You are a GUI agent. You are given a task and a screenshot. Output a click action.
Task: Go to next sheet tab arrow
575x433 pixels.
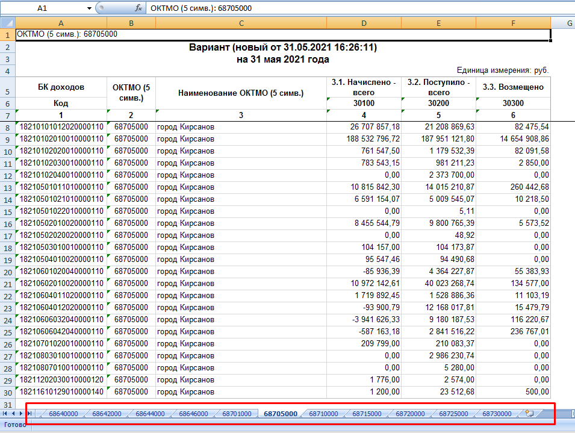[x=21, y=414]
